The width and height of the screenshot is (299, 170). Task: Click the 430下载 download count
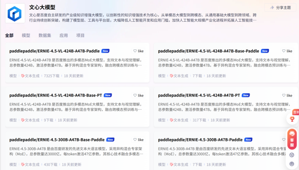pos(50,164)
